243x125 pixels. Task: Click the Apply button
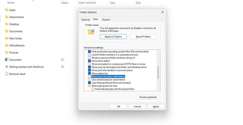tap(156, 106)
